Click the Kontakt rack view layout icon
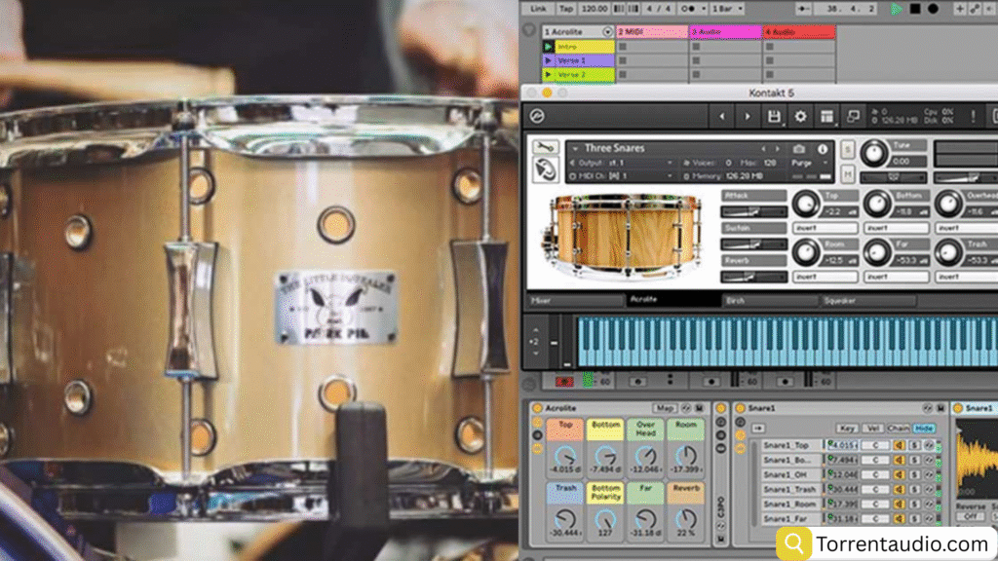The image size is (998, 561). [x=826, y=117]
